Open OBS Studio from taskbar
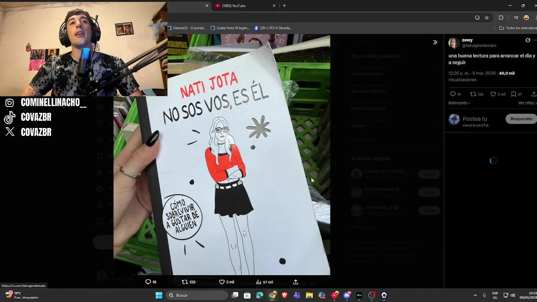The image size is (537, 302). 372,295
